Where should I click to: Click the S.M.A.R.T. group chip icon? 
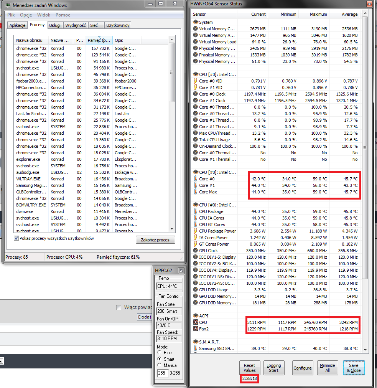pos(196,342)
